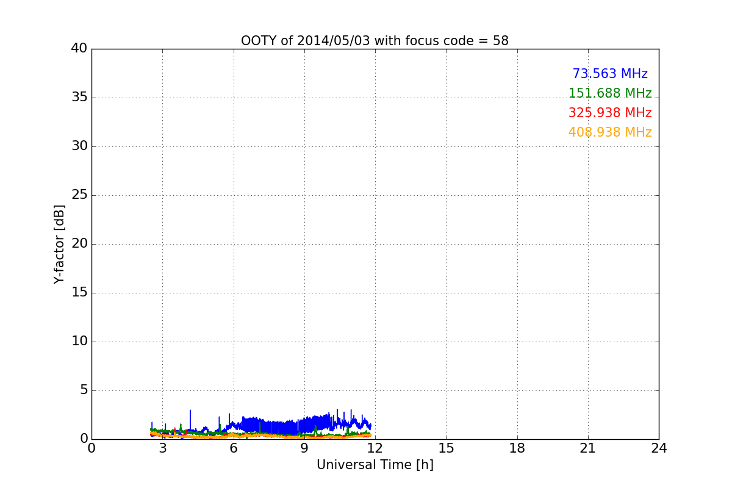Click the y-axis tick label 20
Screen dimensions: 732x488
pos(79,244)
